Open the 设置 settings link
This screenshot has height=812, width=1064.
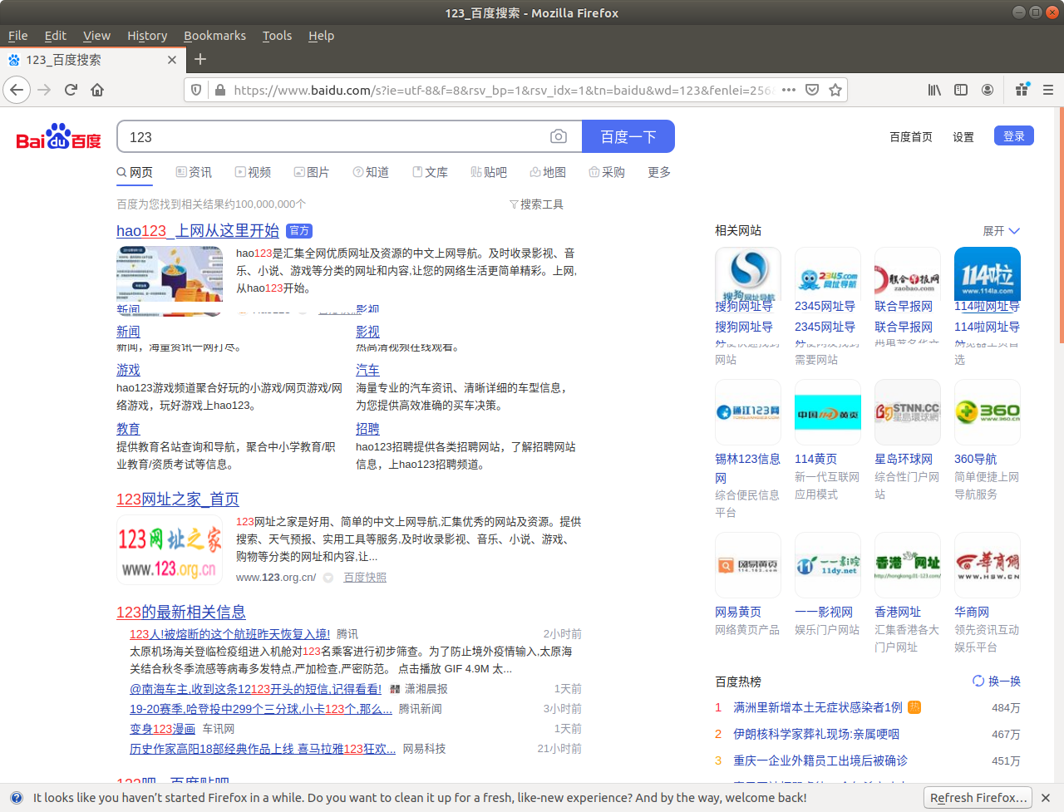click(x=963, y=137)
